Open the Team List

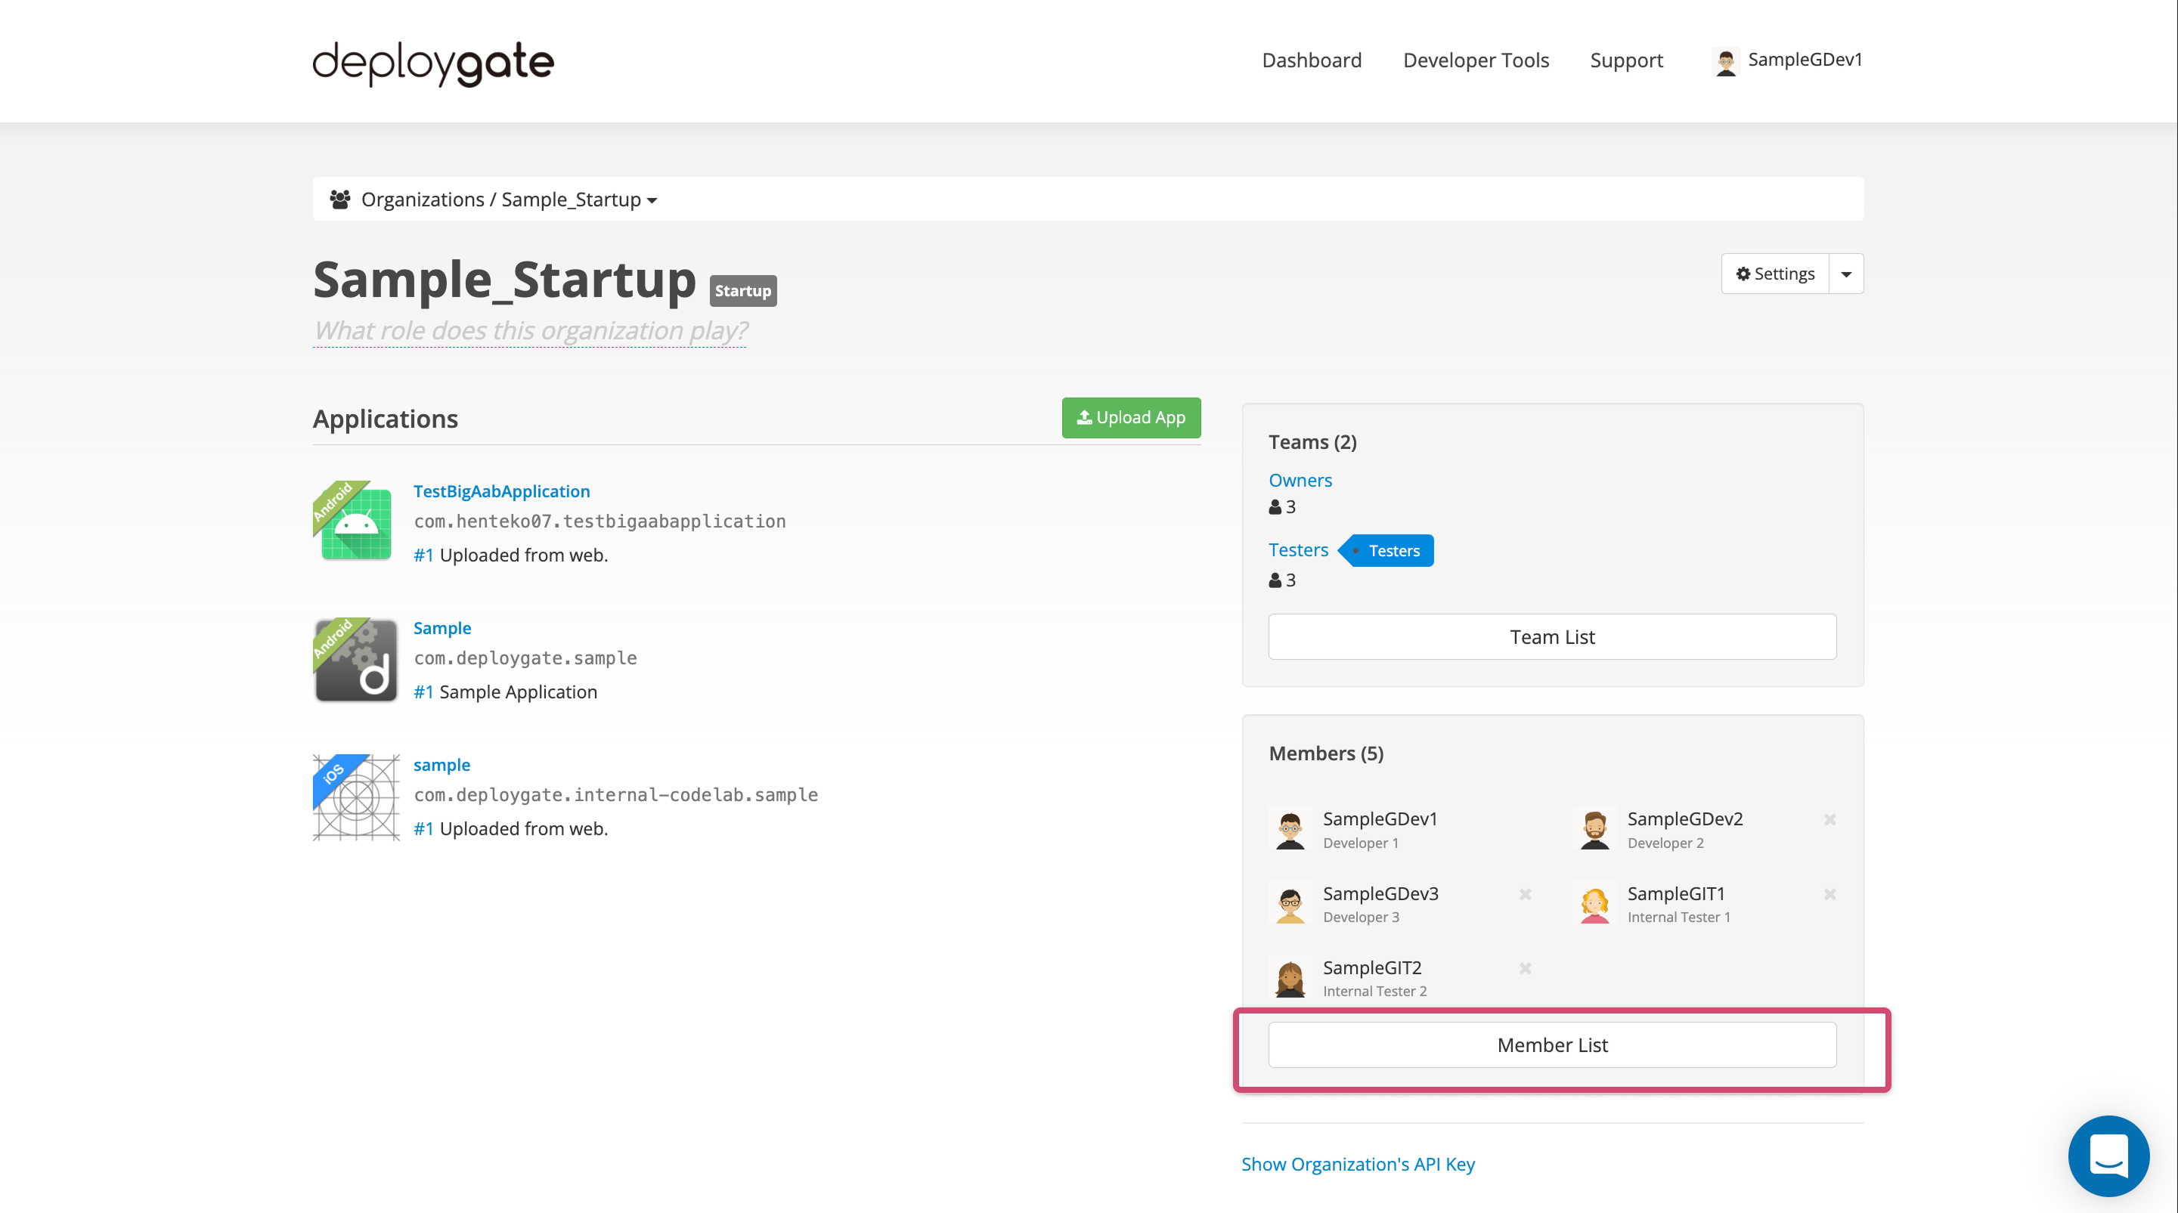tap(1552, 636)
